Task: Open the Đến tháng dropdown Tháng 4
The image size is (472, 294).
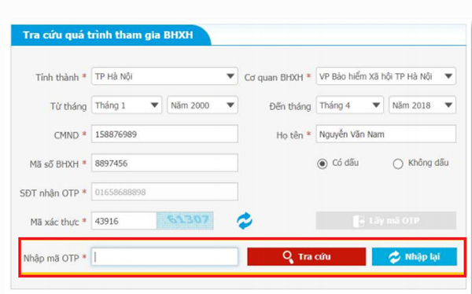Action: click(350, 105)
